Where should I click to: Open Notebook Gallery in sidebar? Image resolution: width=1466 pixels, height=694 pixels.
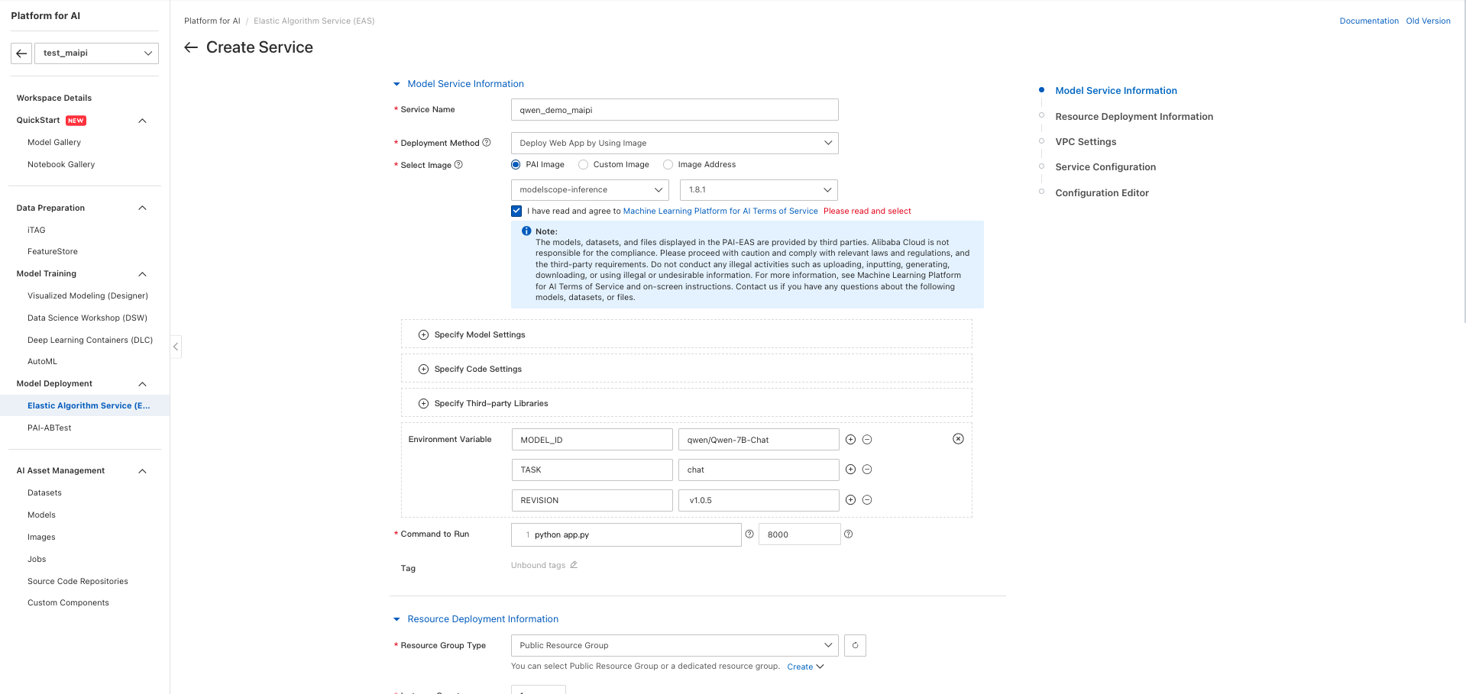tap(61, 165)
